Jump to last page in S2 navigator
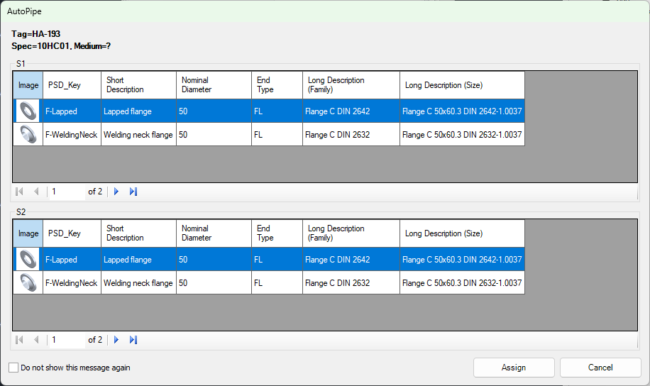The width and height of the screenshot is (650, 386). [x=133, y=340]
